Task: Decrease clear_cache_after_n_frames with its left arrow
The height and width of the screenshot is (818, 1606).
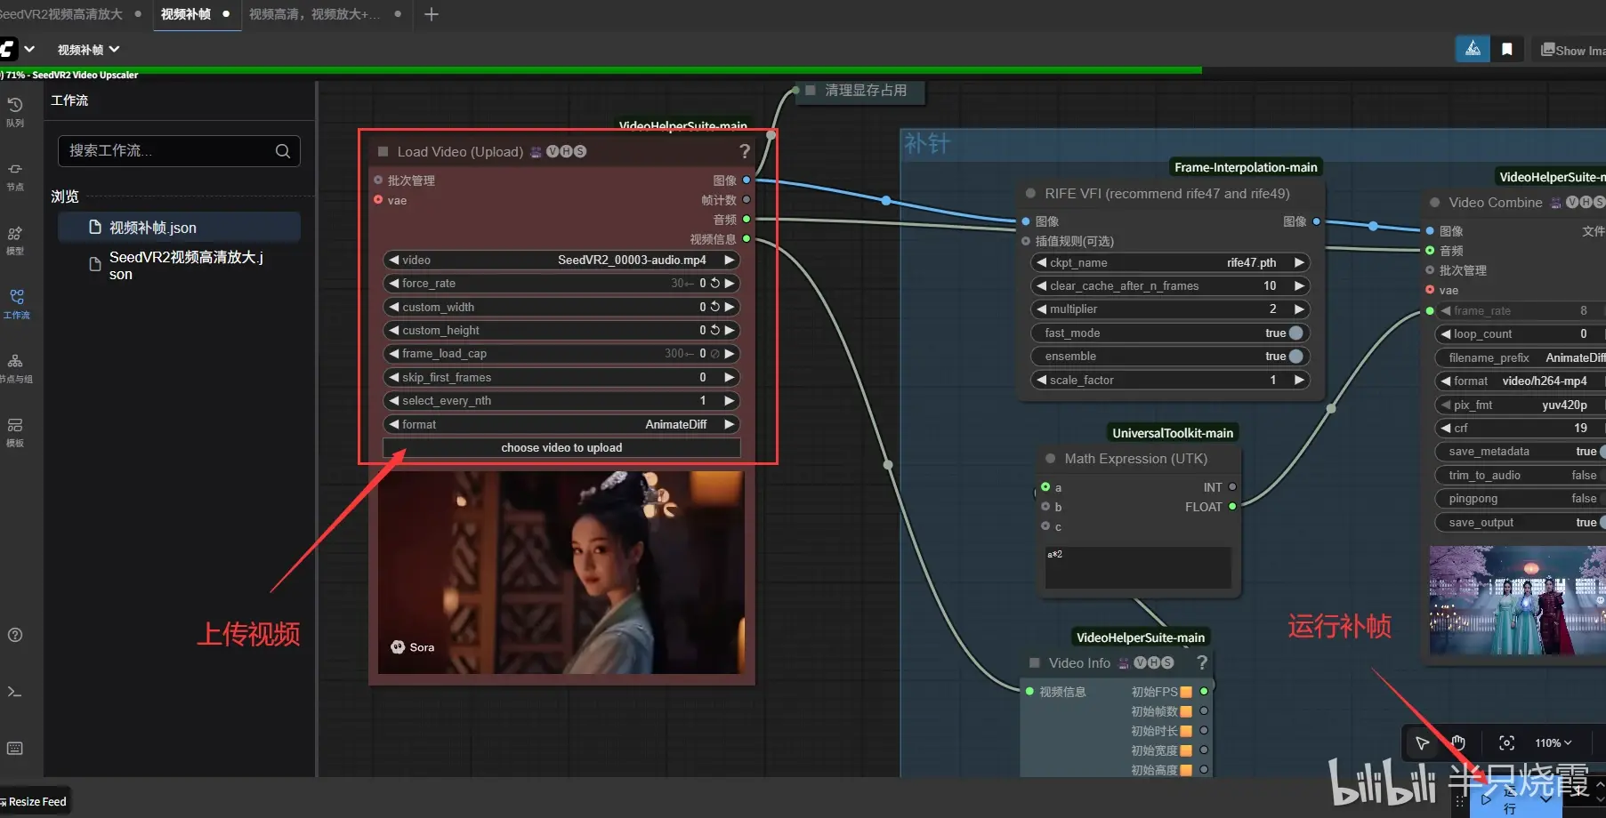Action: coord(1041,286)
